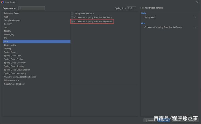Select the Spring Cloud Routing category
The image size is (201, 124).
pos(37,66)
